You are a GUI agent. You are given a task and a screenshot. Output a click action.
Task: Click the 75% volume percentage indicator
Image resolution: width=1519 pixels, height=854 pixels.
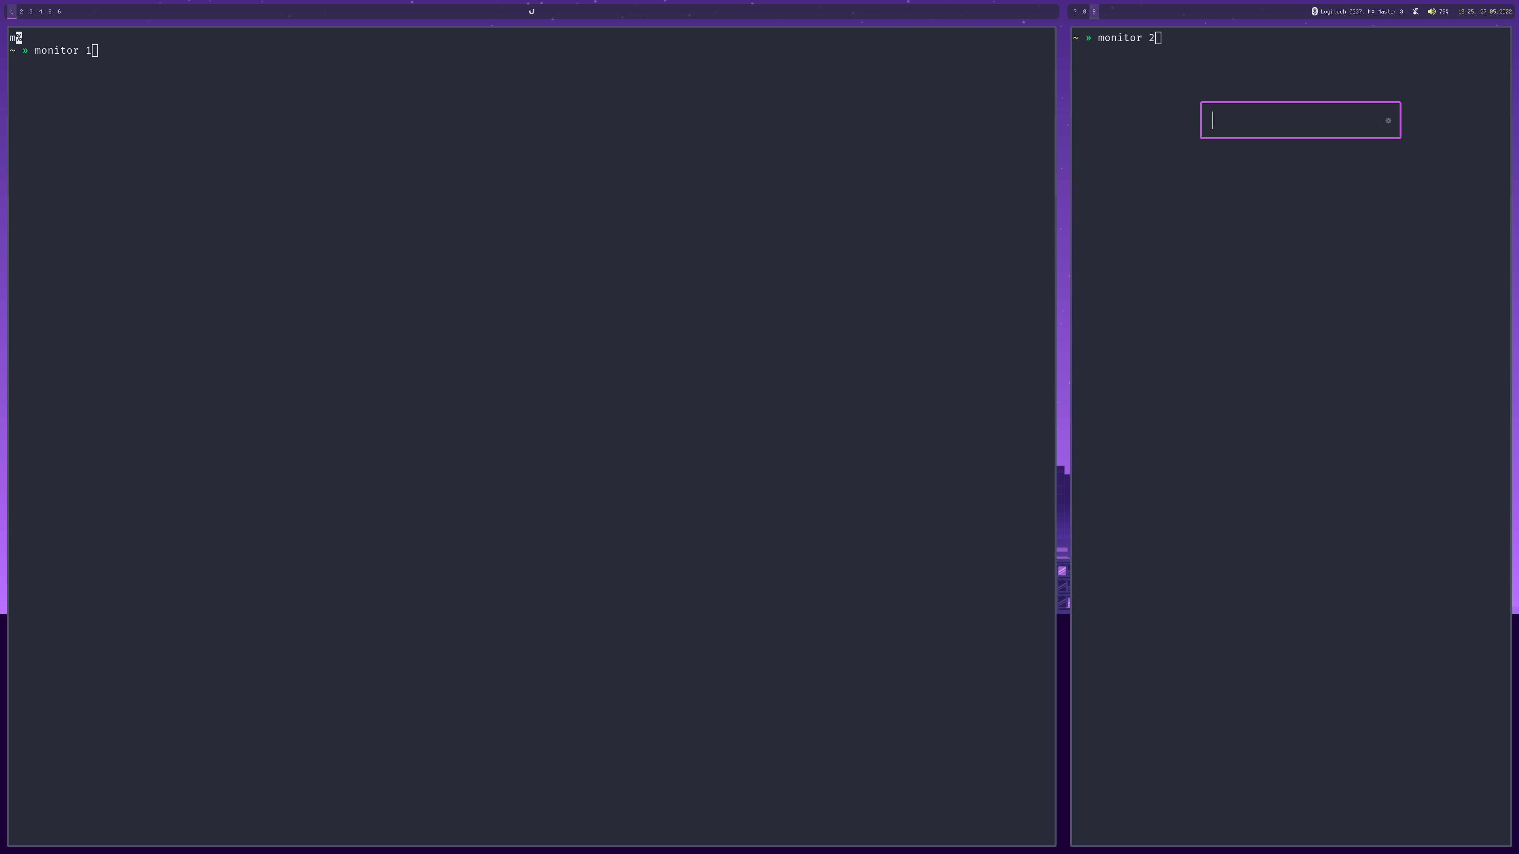pyautogui.click(x=1443, y=11)
